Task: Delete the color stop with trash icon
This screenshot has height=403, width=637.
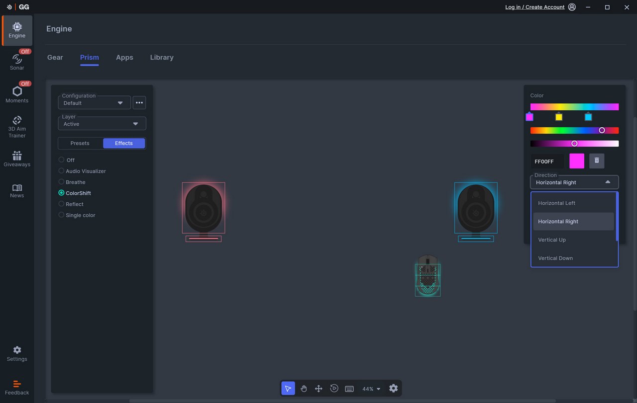Action: pos(597,161)
